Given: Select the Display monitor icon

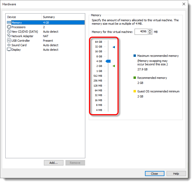Looking at the screenshot, I should click(x=9, y=50).
